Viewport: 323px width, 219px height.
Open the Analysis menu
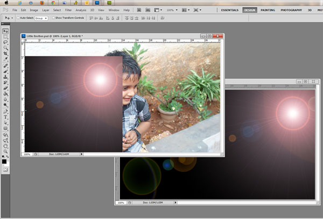pyautogui.click(x=81, y=10)
